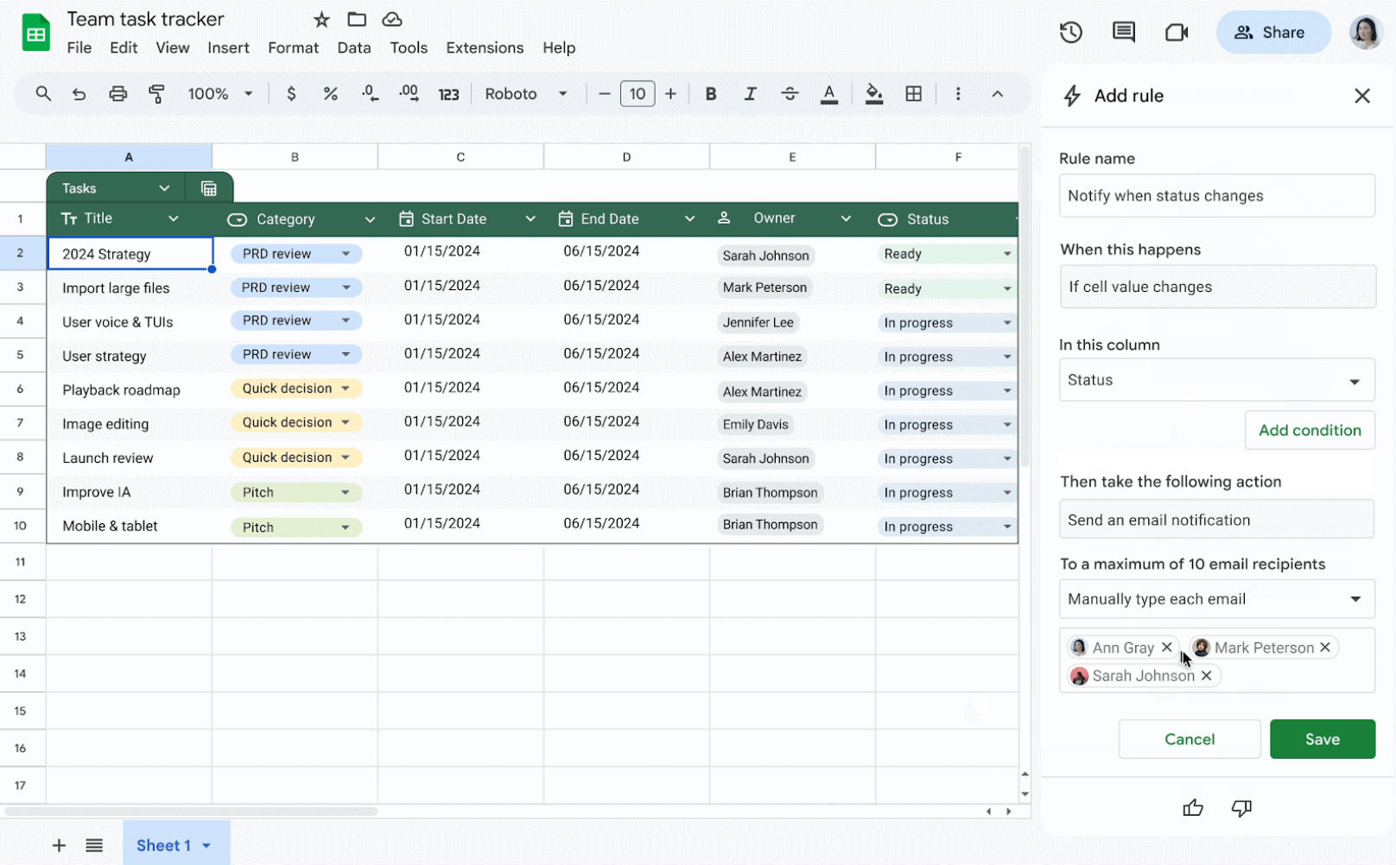Click the Share button
1396x865 pixels.
coord(1273,33)
